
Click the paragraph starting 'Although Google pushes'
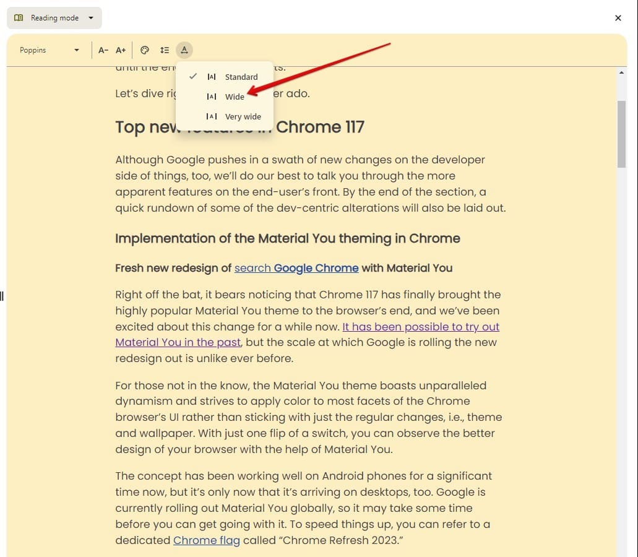tap(311, 184)
